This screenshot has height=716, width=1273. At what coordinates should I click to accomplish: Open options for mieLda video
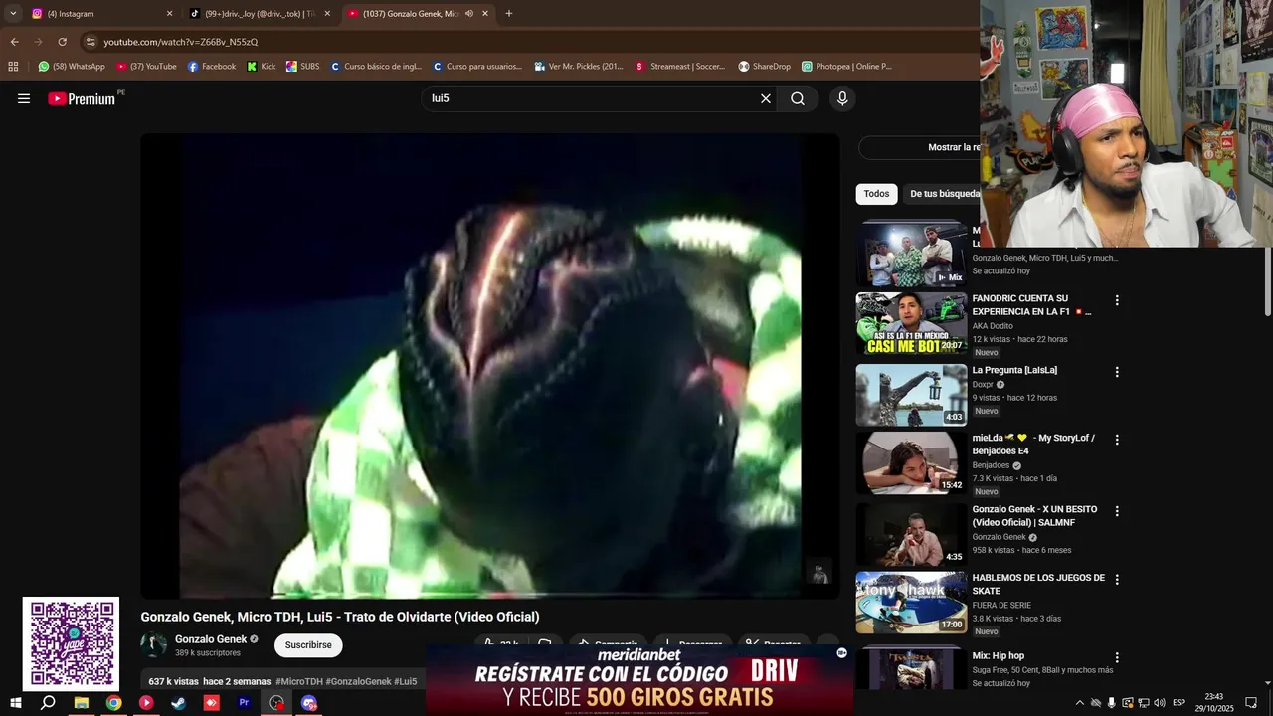tap(1117, 440)
